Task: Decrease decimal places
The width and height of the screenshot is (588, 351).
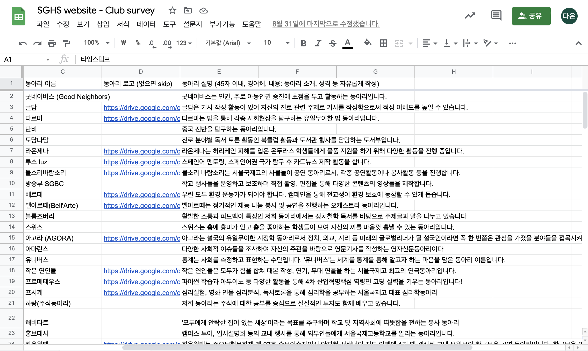Action: [152, 43]
